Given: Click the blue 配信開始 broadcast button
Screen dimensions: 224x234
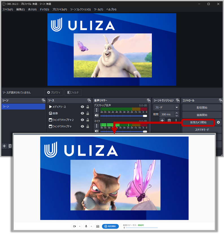Looking at the screenshot, I should point(110,226).
